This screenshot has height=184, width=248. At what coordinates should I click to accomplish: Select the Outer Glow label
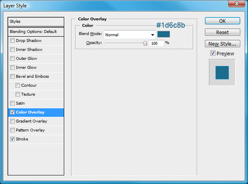point(26,59)
